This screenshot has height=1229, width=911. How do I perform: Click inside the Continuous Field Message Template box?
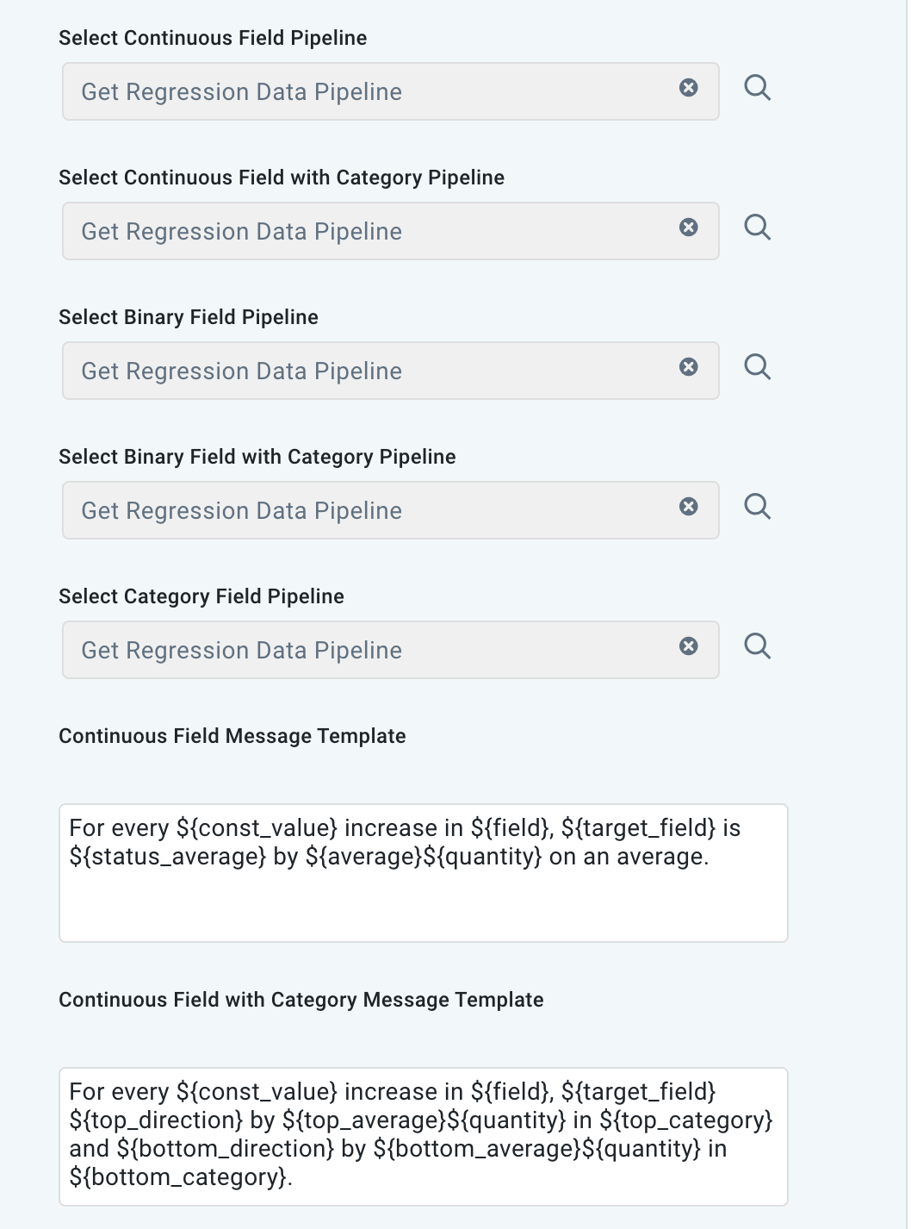[424, 870]
